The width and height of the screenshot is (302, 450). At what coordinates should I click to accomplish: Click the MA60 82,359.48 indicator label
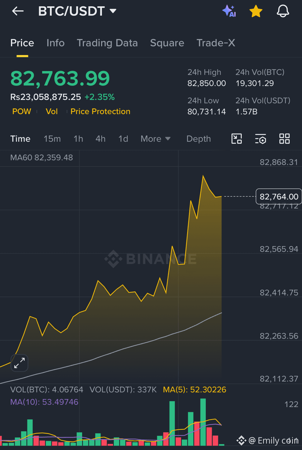tap(41, 158)
